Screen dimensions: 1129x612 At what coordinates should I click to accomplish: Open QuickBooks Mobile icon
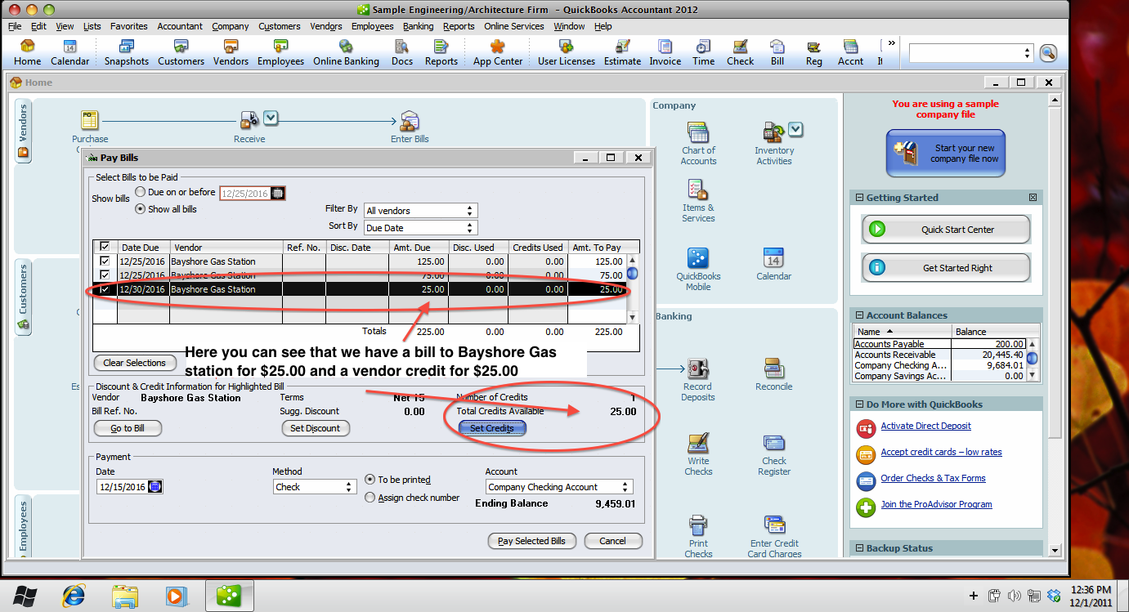tap(698, 270)
